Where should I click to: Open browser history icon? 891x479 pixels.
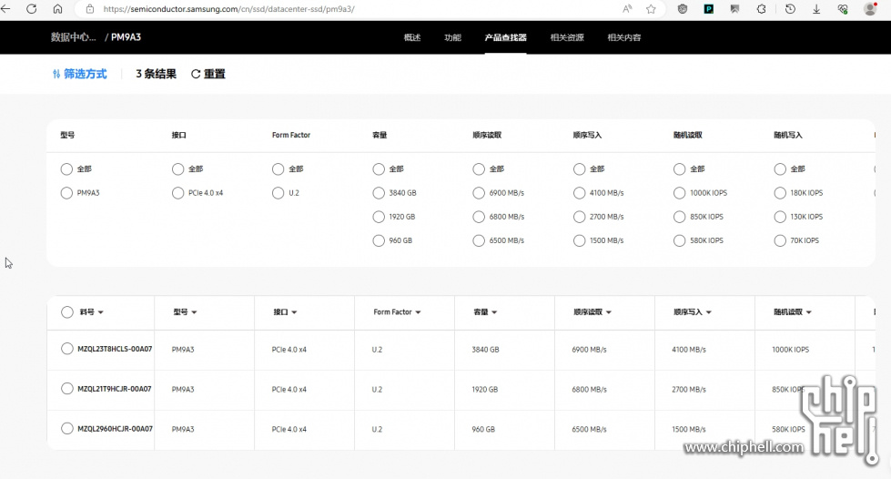pyautogui.click(x=790, y=9)
